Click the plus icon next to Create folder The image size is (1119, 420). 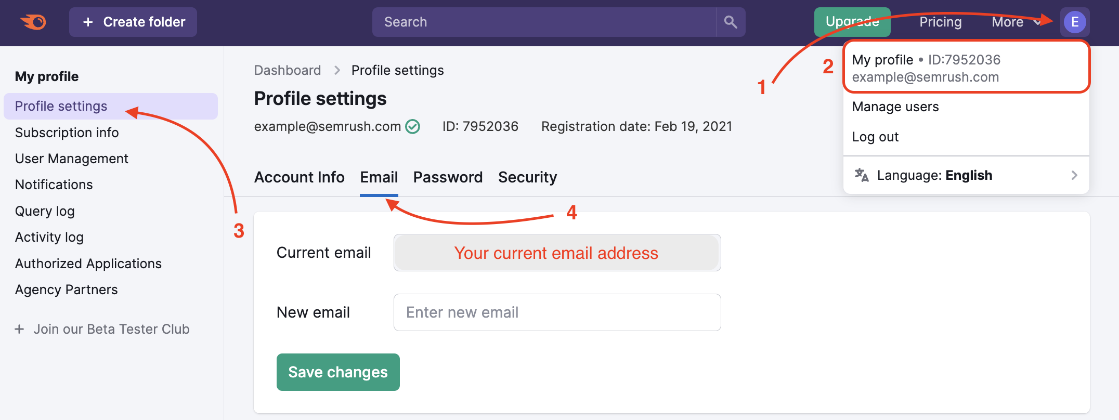(87, 22)
